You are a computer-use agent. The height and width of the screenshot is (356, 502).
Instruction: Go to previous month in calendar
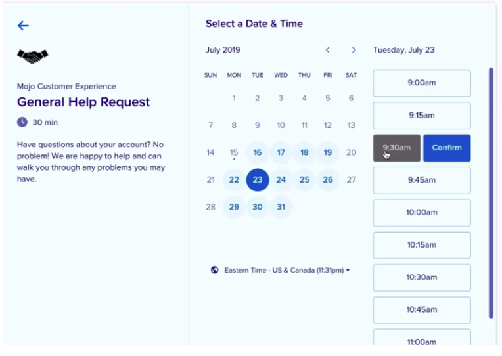[328, 50]
